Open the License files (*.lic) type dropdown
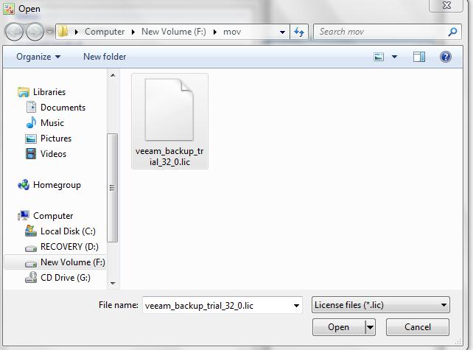This screenshot has height=350, width=473. (x=381, y=305)
